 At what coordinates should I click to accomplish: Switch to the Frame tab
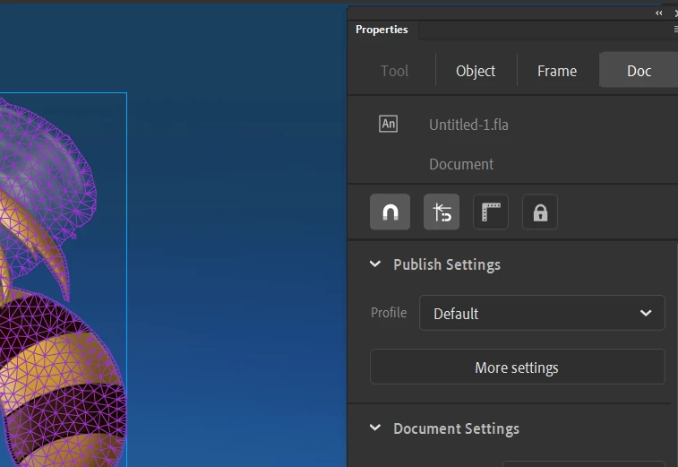click(x=557, y=71)
